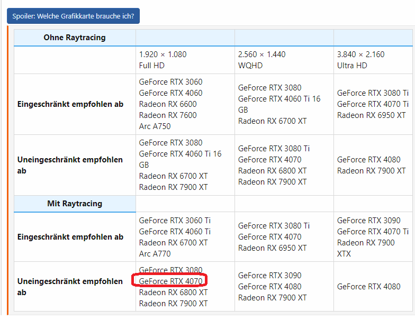415x320 pixels.
Task: Click "Uneingeschränkt empfohlen ab" label under Ohne Raytracing
Action: tap(70, 165)
